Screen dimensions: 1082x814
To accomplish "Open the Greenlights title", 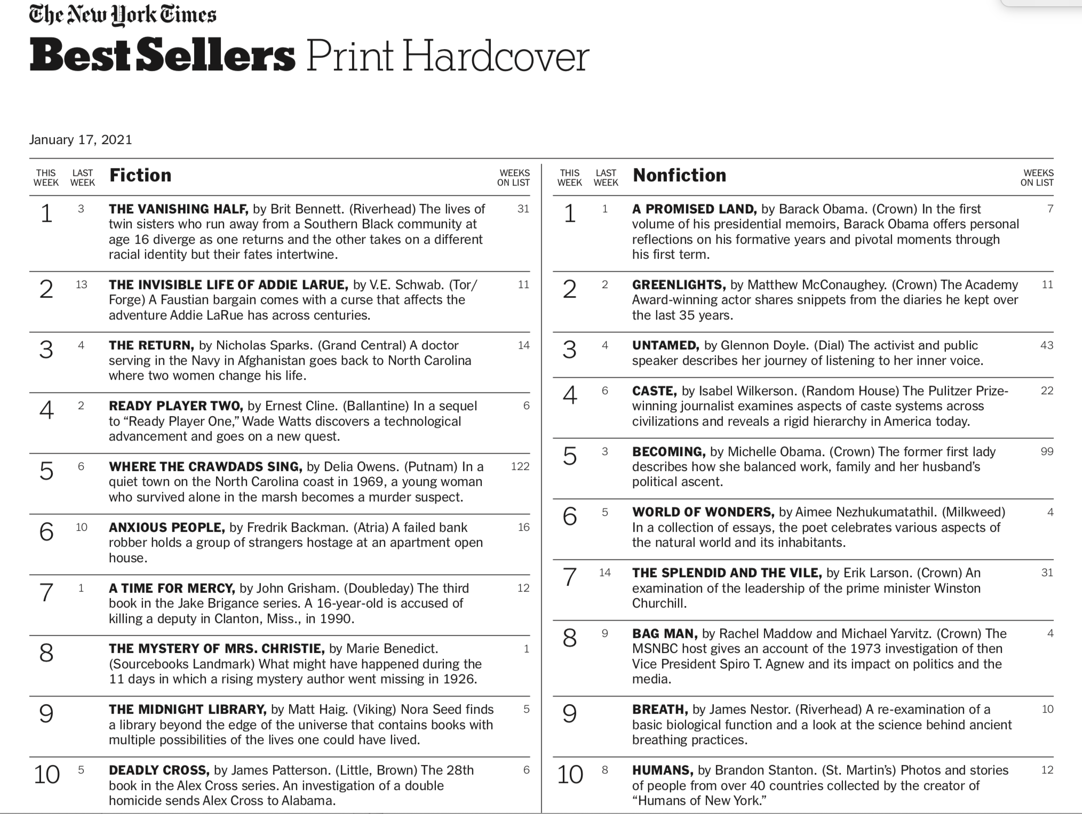I will tap(679, 285).
